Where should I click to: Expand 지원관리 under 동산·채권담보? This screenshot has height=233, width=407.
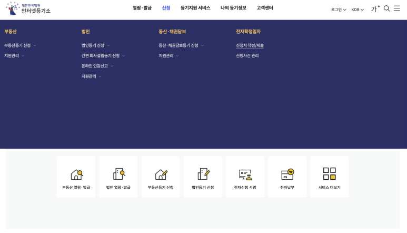pyautogui.click(x=168, y=55)
